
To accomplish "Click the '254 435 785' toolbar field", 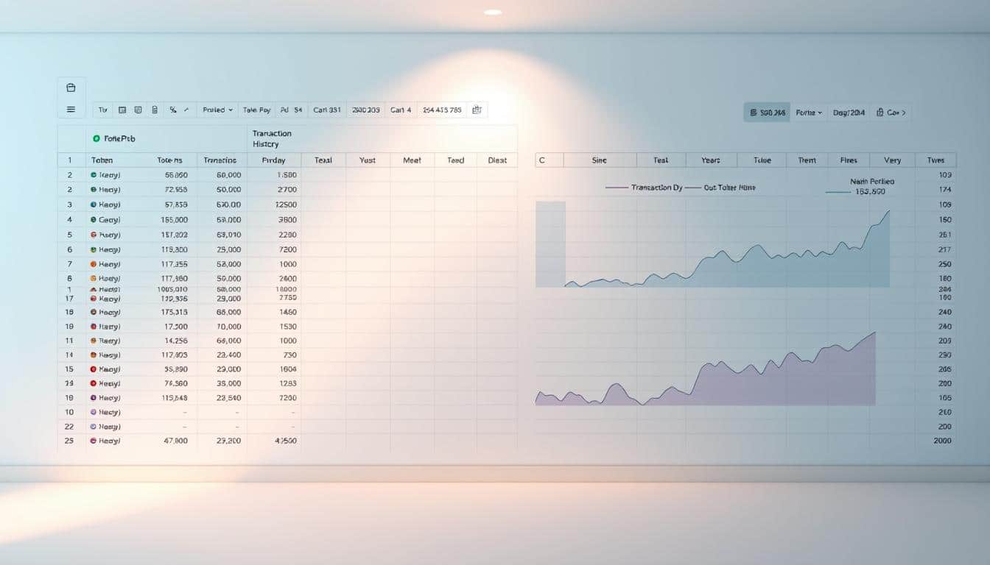I will coord(443,110).
